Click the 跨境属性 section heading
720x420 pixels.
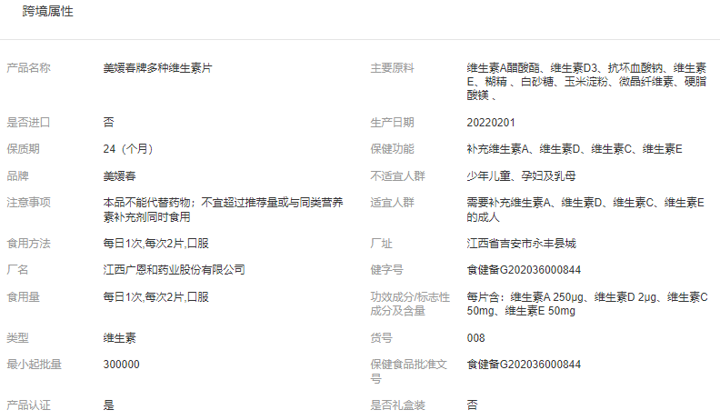47,11
